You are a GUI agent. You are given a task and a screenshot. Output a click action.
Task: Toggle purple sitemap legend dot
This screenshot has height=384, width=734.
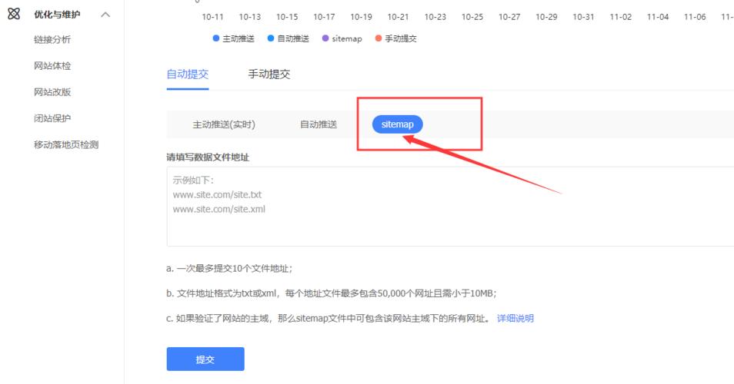point(325,38)
